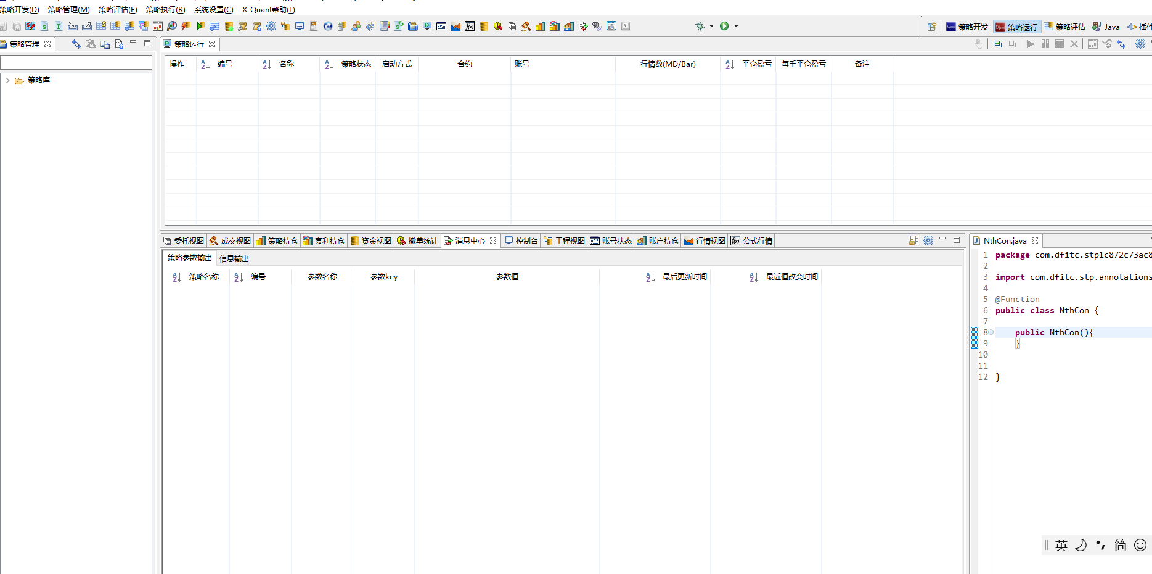The image size is (1152, 574).
Task: Toggle sort on 平仓盈亏 column
Action: tap(730, 64)
